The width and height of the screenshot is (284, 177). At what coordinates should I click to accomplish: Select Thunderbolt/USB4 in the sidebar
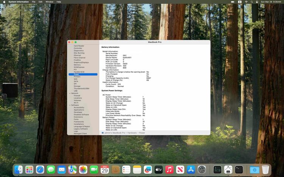coord(81,88)
